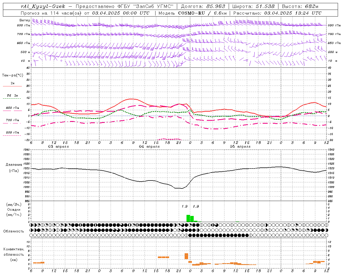Click the longitude value Долгота: 85.963
This screenshot has width=342, height=273.
[203, 6]
